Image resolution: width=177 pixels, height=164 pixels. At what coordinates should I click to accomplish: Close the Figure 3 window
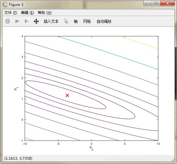[x=167, y=3]
